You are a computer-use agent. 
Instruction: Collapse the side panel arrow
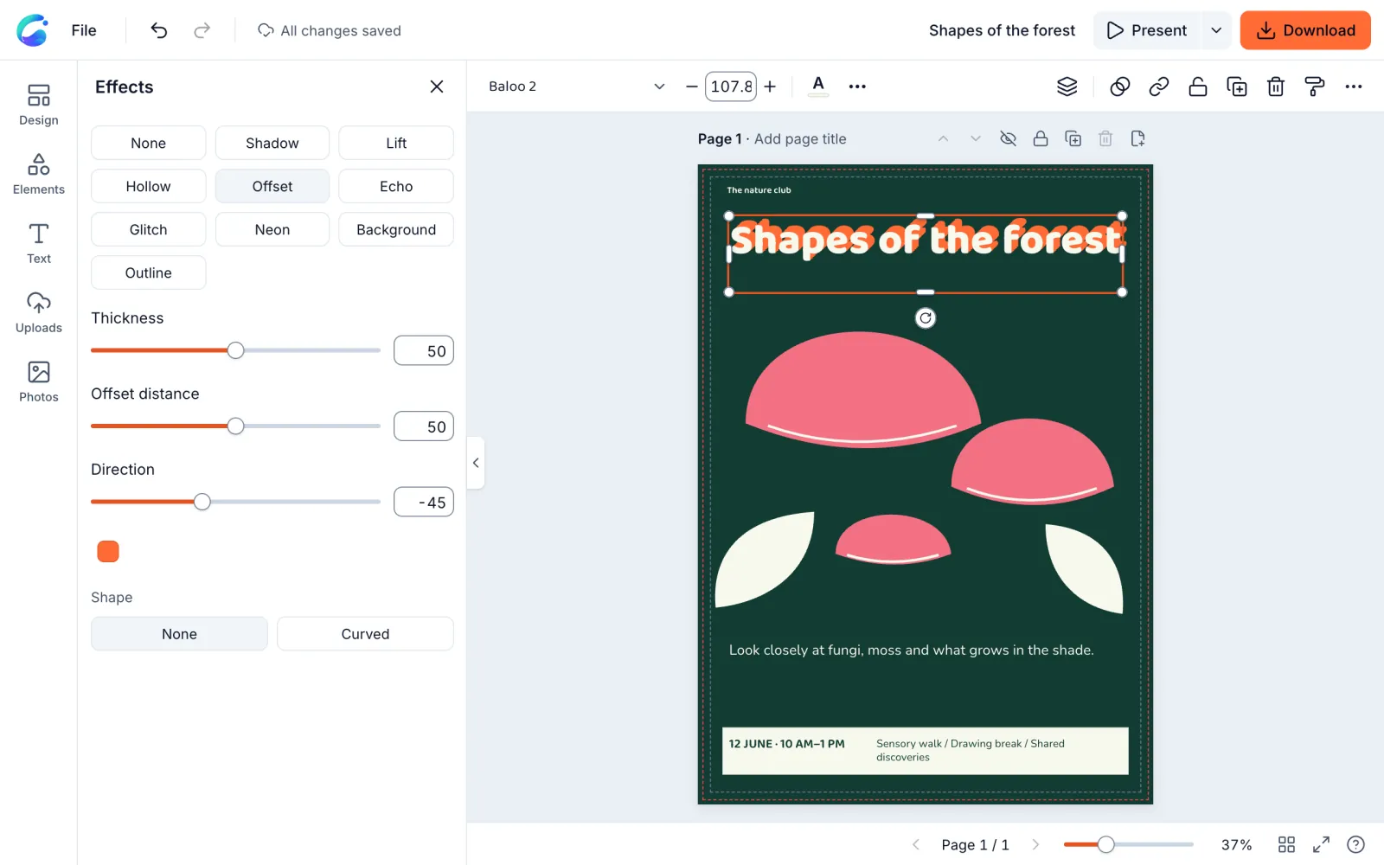pyautogui.click(x=476, y=463)
